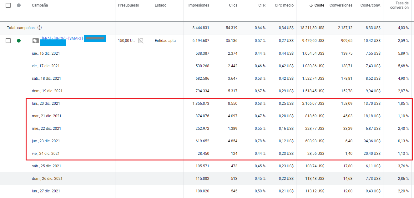Click the Coste/conv. column header
The width and height of the screenshot is (414, 198).
tap(370, 5)
